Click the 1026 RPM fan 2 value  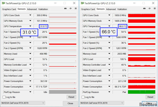[x=42, y=48]
